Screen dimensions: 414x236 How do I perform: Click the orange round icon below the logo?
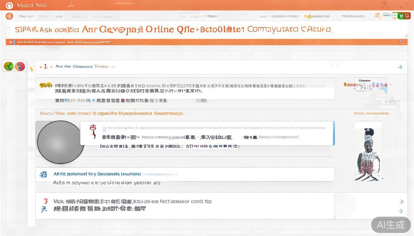click(x=9, y=16)
